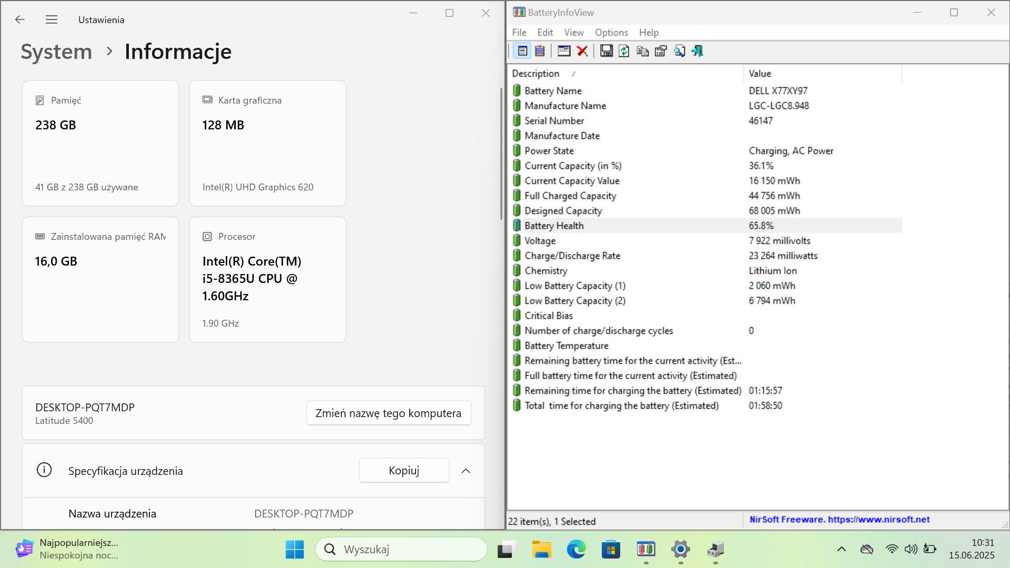This screenshot has height=568, width=1010.
Task: Open Task View from taskbar
Action: pyautogui.click(x=506, y=550)
